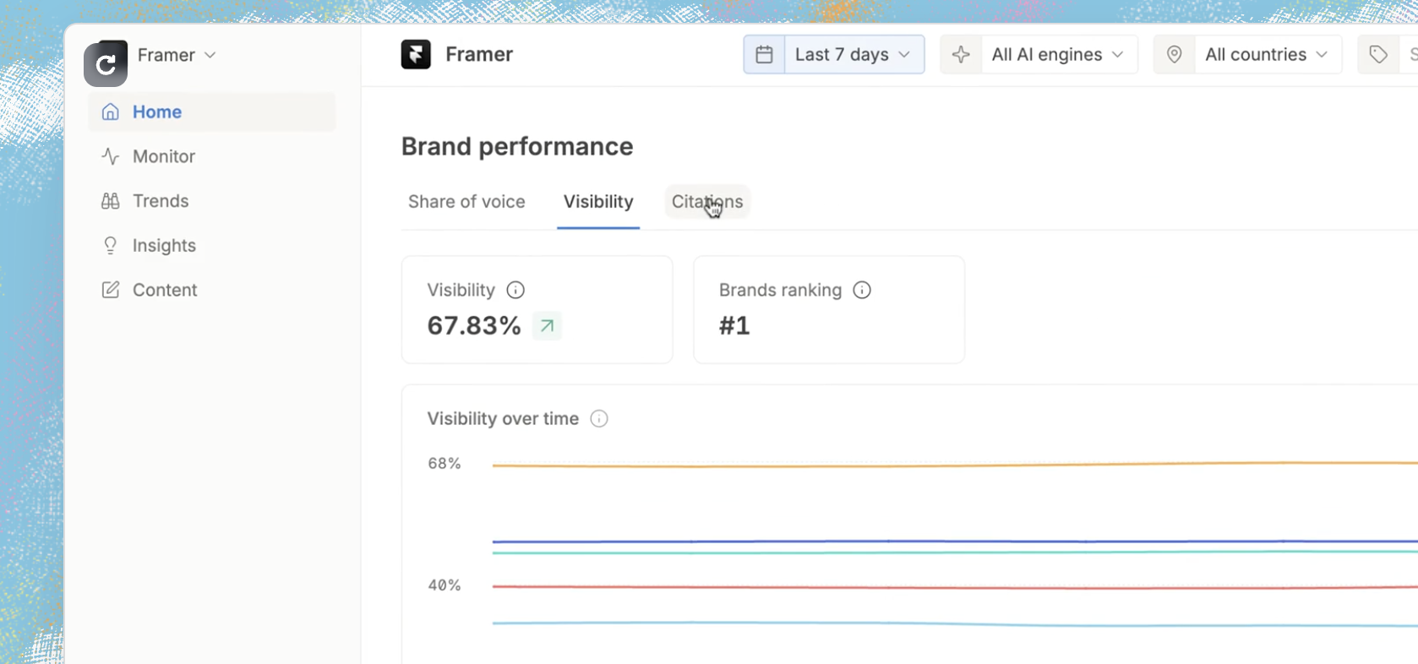Open the Content section
The width and height of the screenshot is (1418, 664).
pyautogui.click(x=212, y=290)
